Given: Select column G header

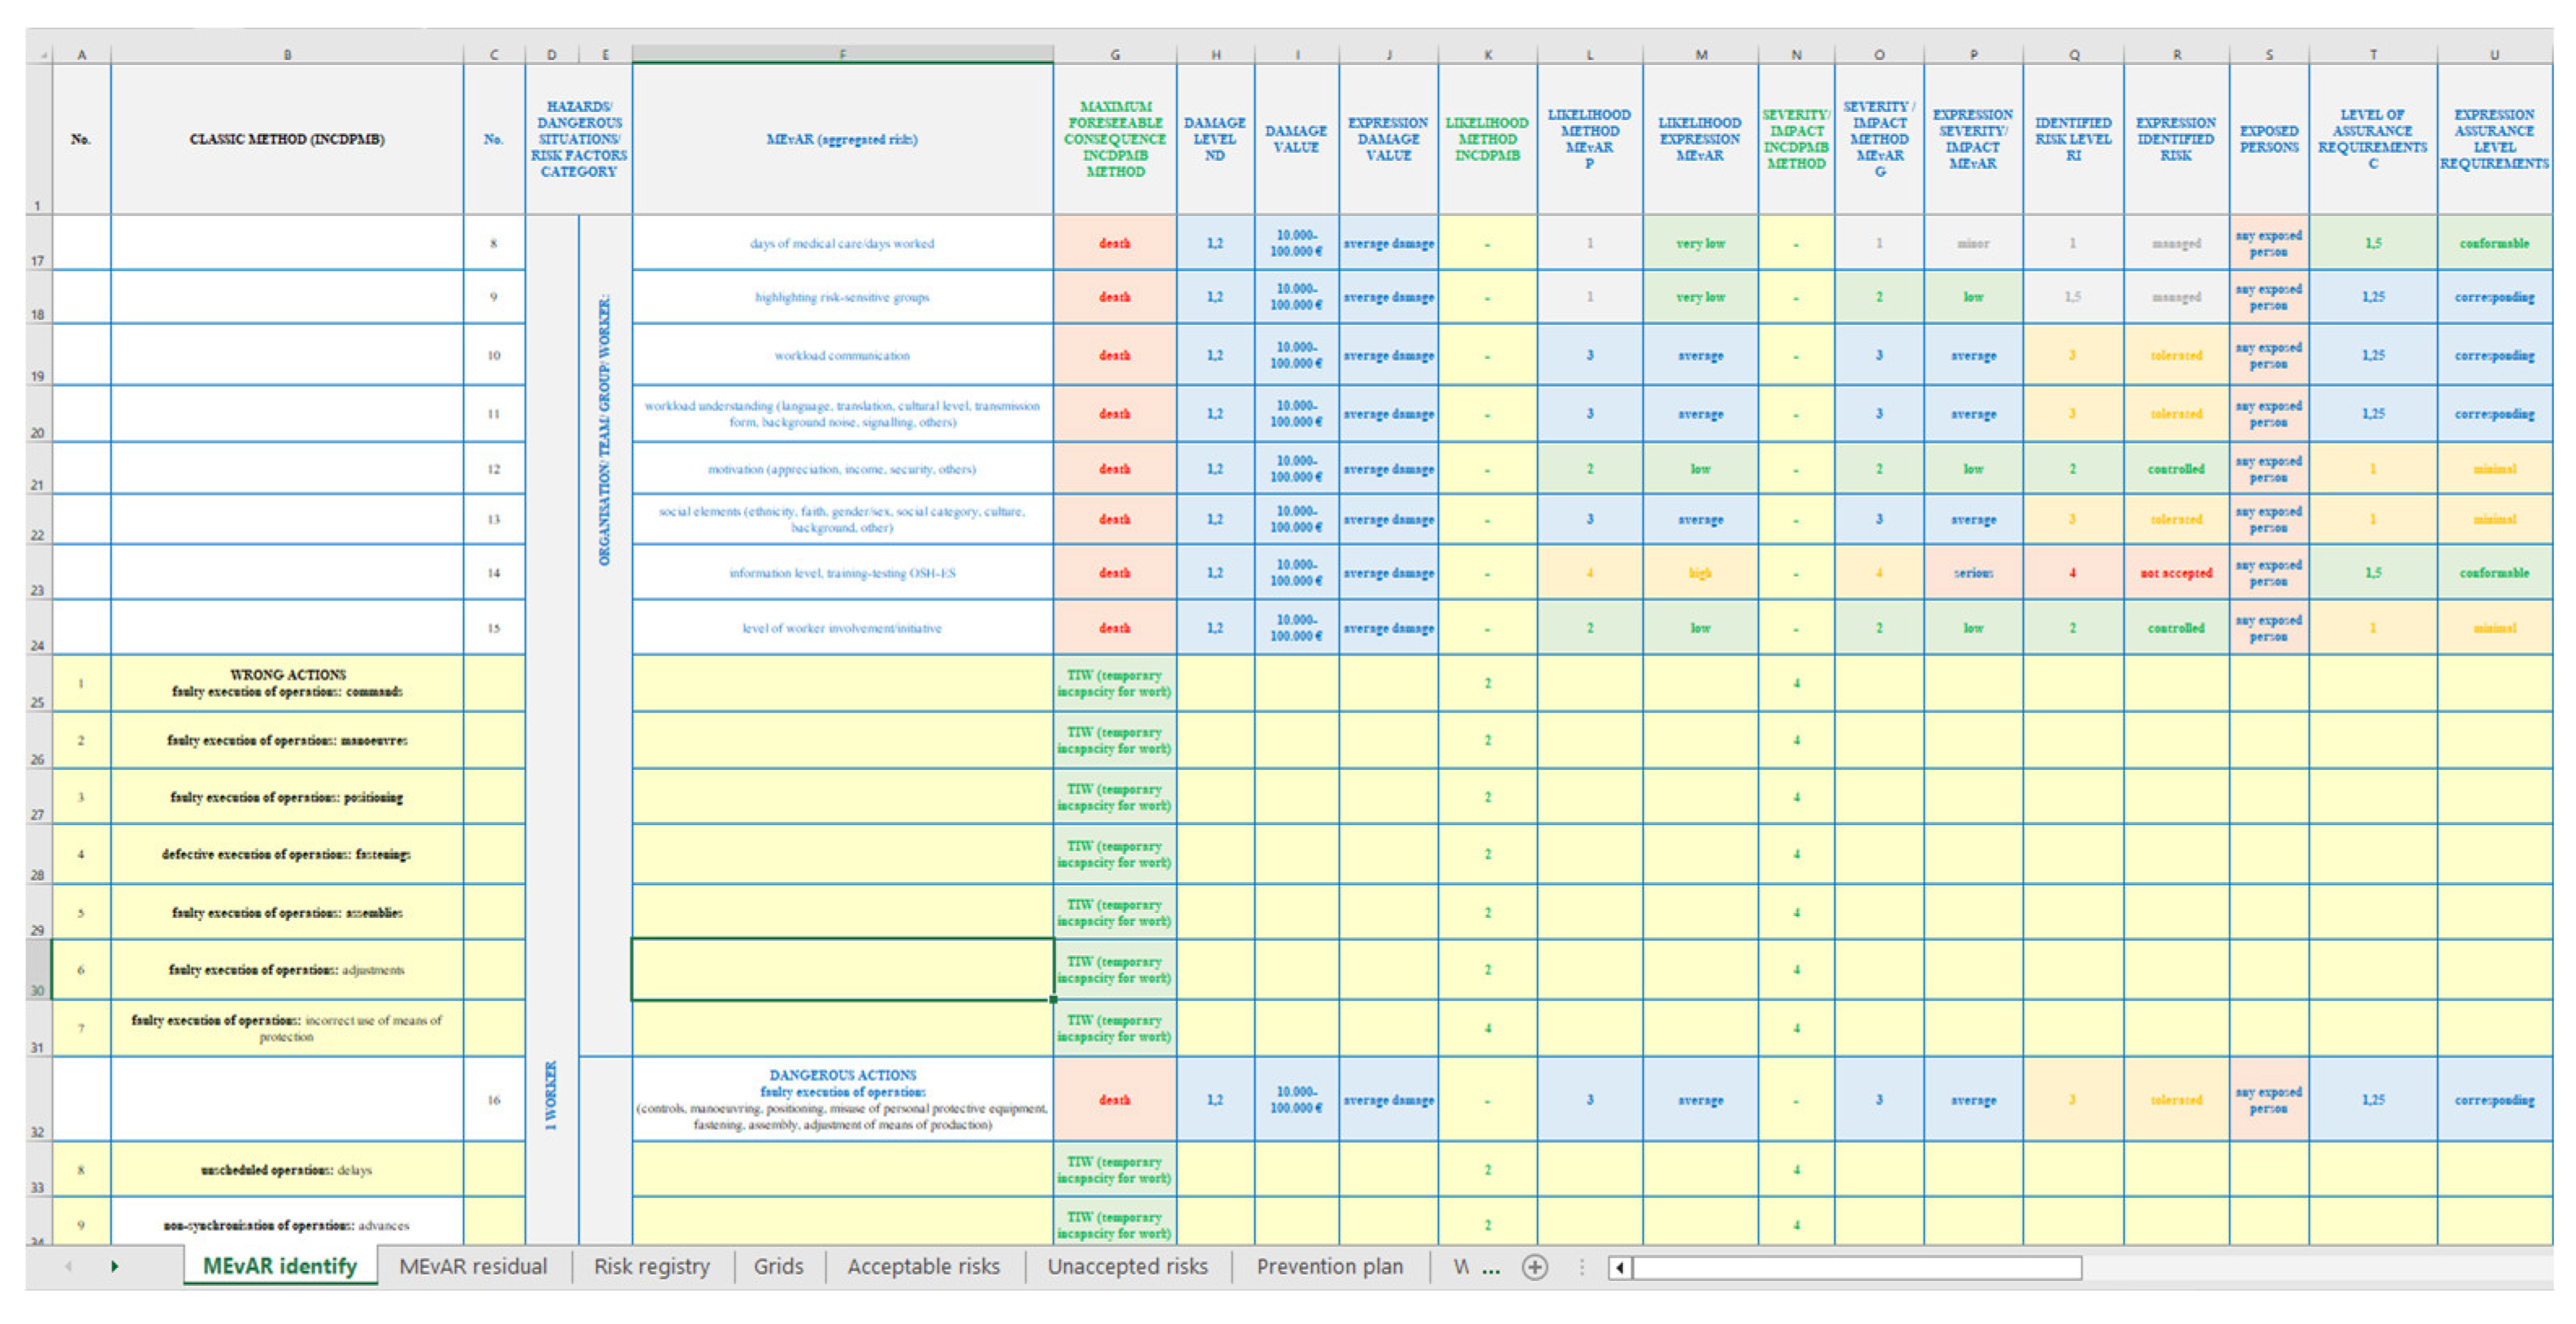Looking at the screenshot, I should pyautogui.click(x=1115, y=54).
